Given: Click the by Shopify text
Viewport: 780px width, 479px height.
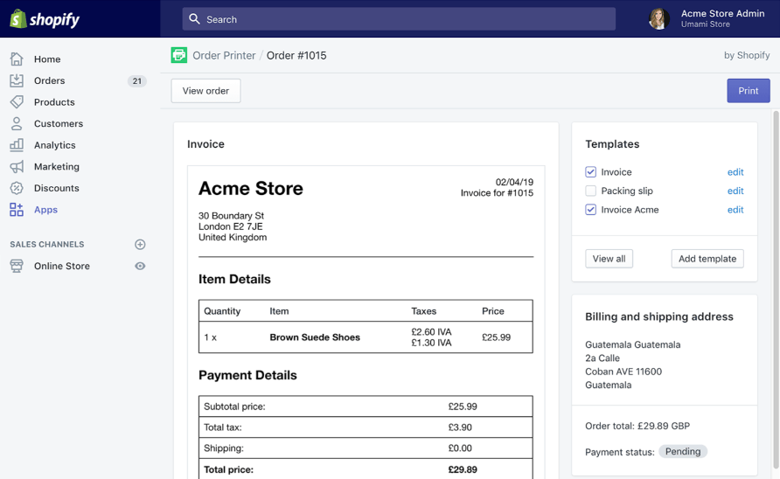Looking at the screenshot, I should (x=747, y=55).
